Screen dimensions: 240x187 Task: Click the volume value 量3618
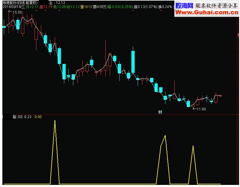click(x=86, y=7)
